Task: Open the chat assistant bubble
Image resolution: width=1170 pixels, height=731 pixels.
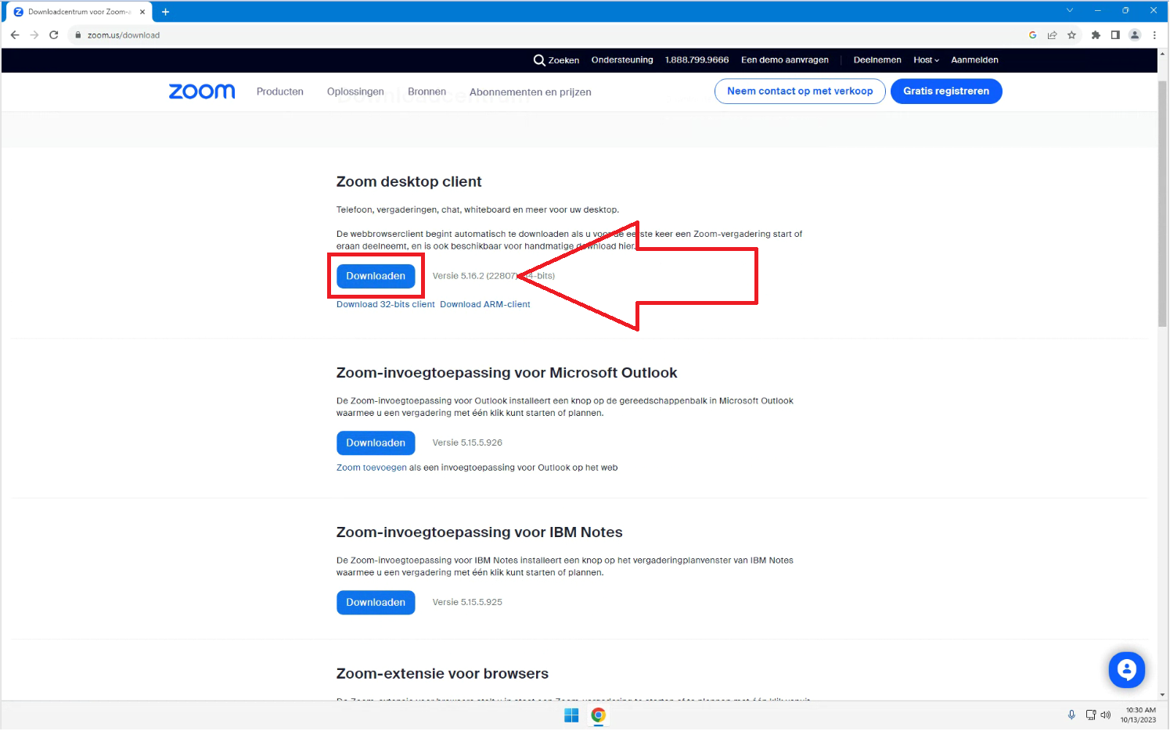Action: point(1127,670)
